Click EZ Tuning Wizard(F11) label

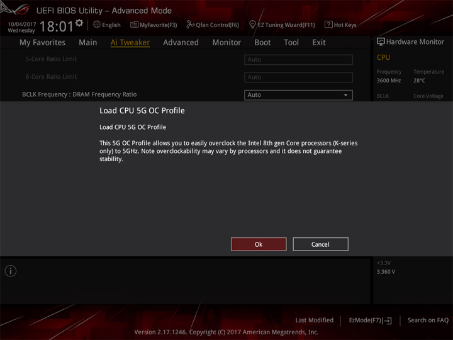[286, 25]
